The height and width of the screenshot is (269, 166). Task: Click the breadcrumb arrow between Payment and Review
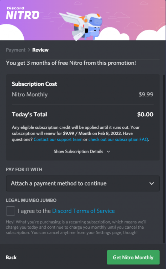point(29,50)
